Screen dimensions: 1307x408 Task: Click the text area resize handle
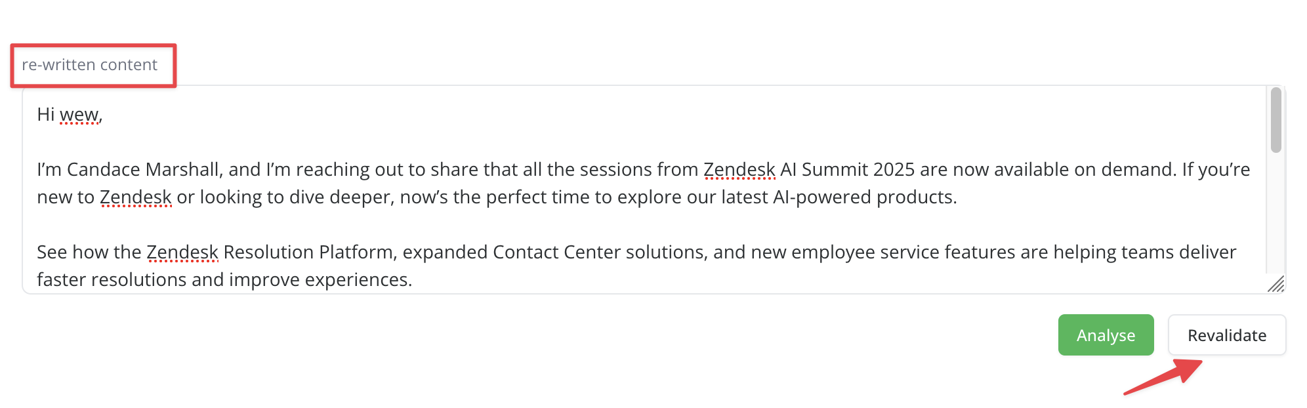point(1276,285)
